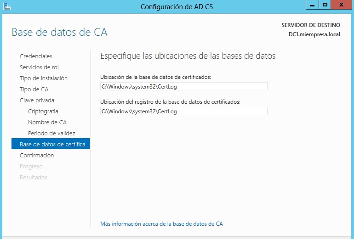Click the Resultados step in the sidebar

[x=34, y=178]
